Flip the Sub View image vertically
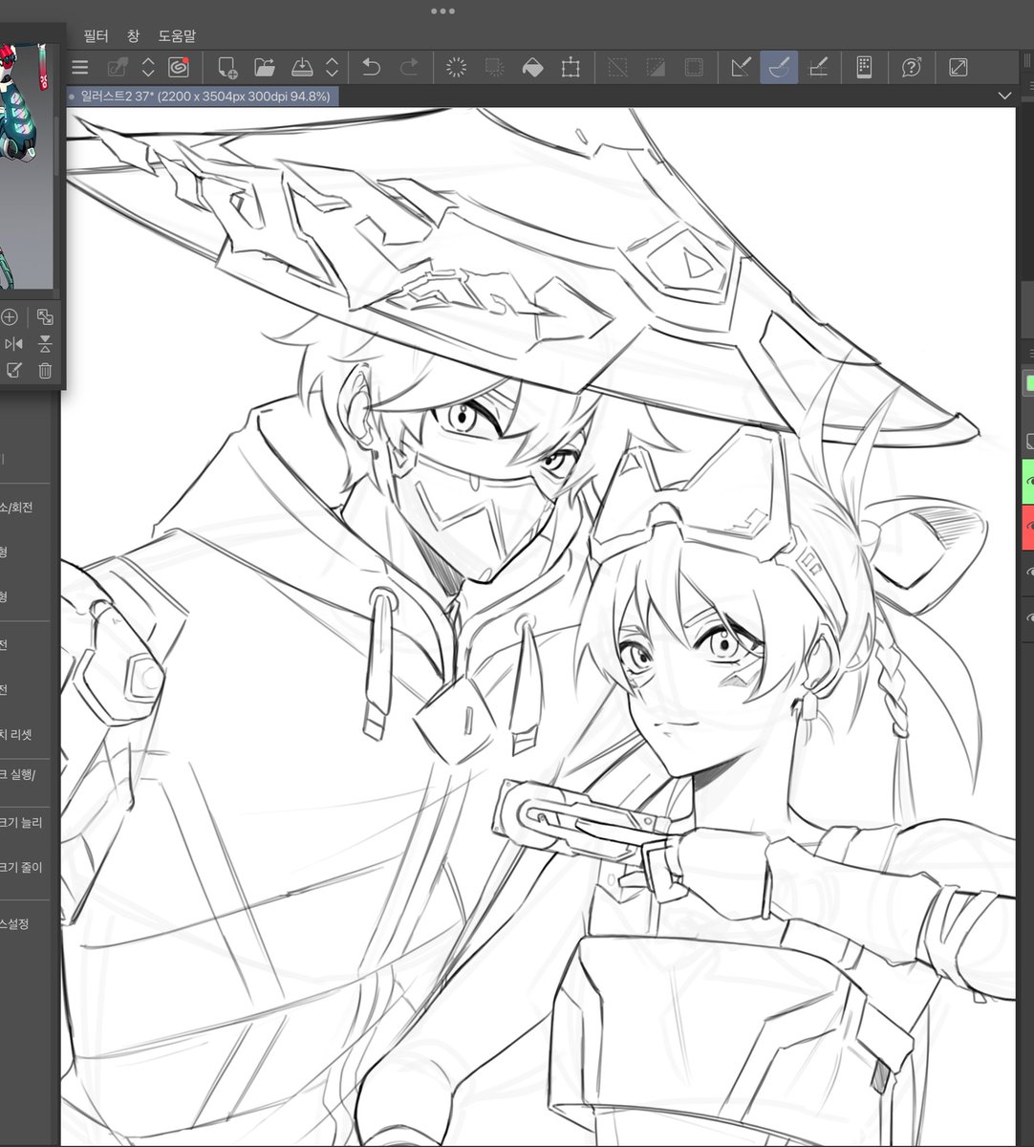Screen dimensions: 1034x1147 (x=45, y=344)
